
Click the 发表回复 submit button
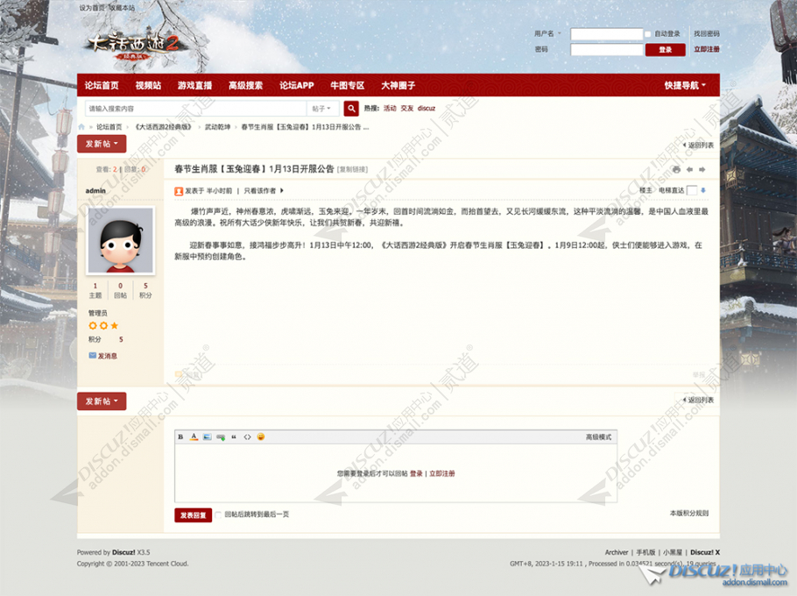(194, 515)
